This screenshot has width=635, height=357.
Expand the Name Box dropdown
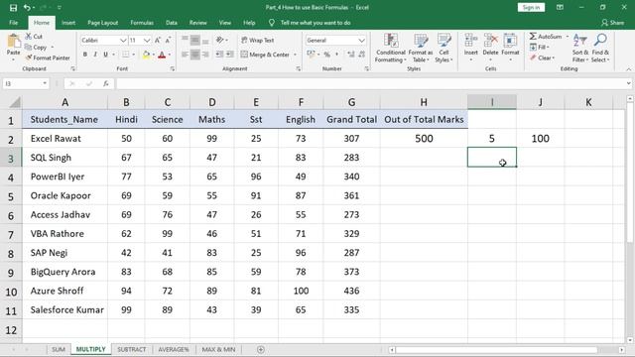click(x=45, y=83)
